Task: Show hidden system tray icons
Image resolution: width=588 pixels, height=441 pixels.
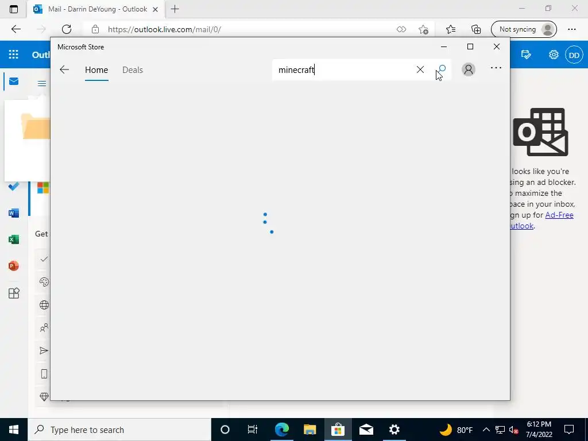Action: click(486, 430)
